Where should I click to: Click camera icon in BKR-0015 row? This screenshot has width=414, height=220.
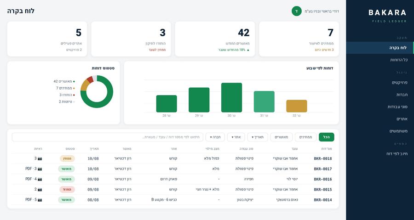40,189
